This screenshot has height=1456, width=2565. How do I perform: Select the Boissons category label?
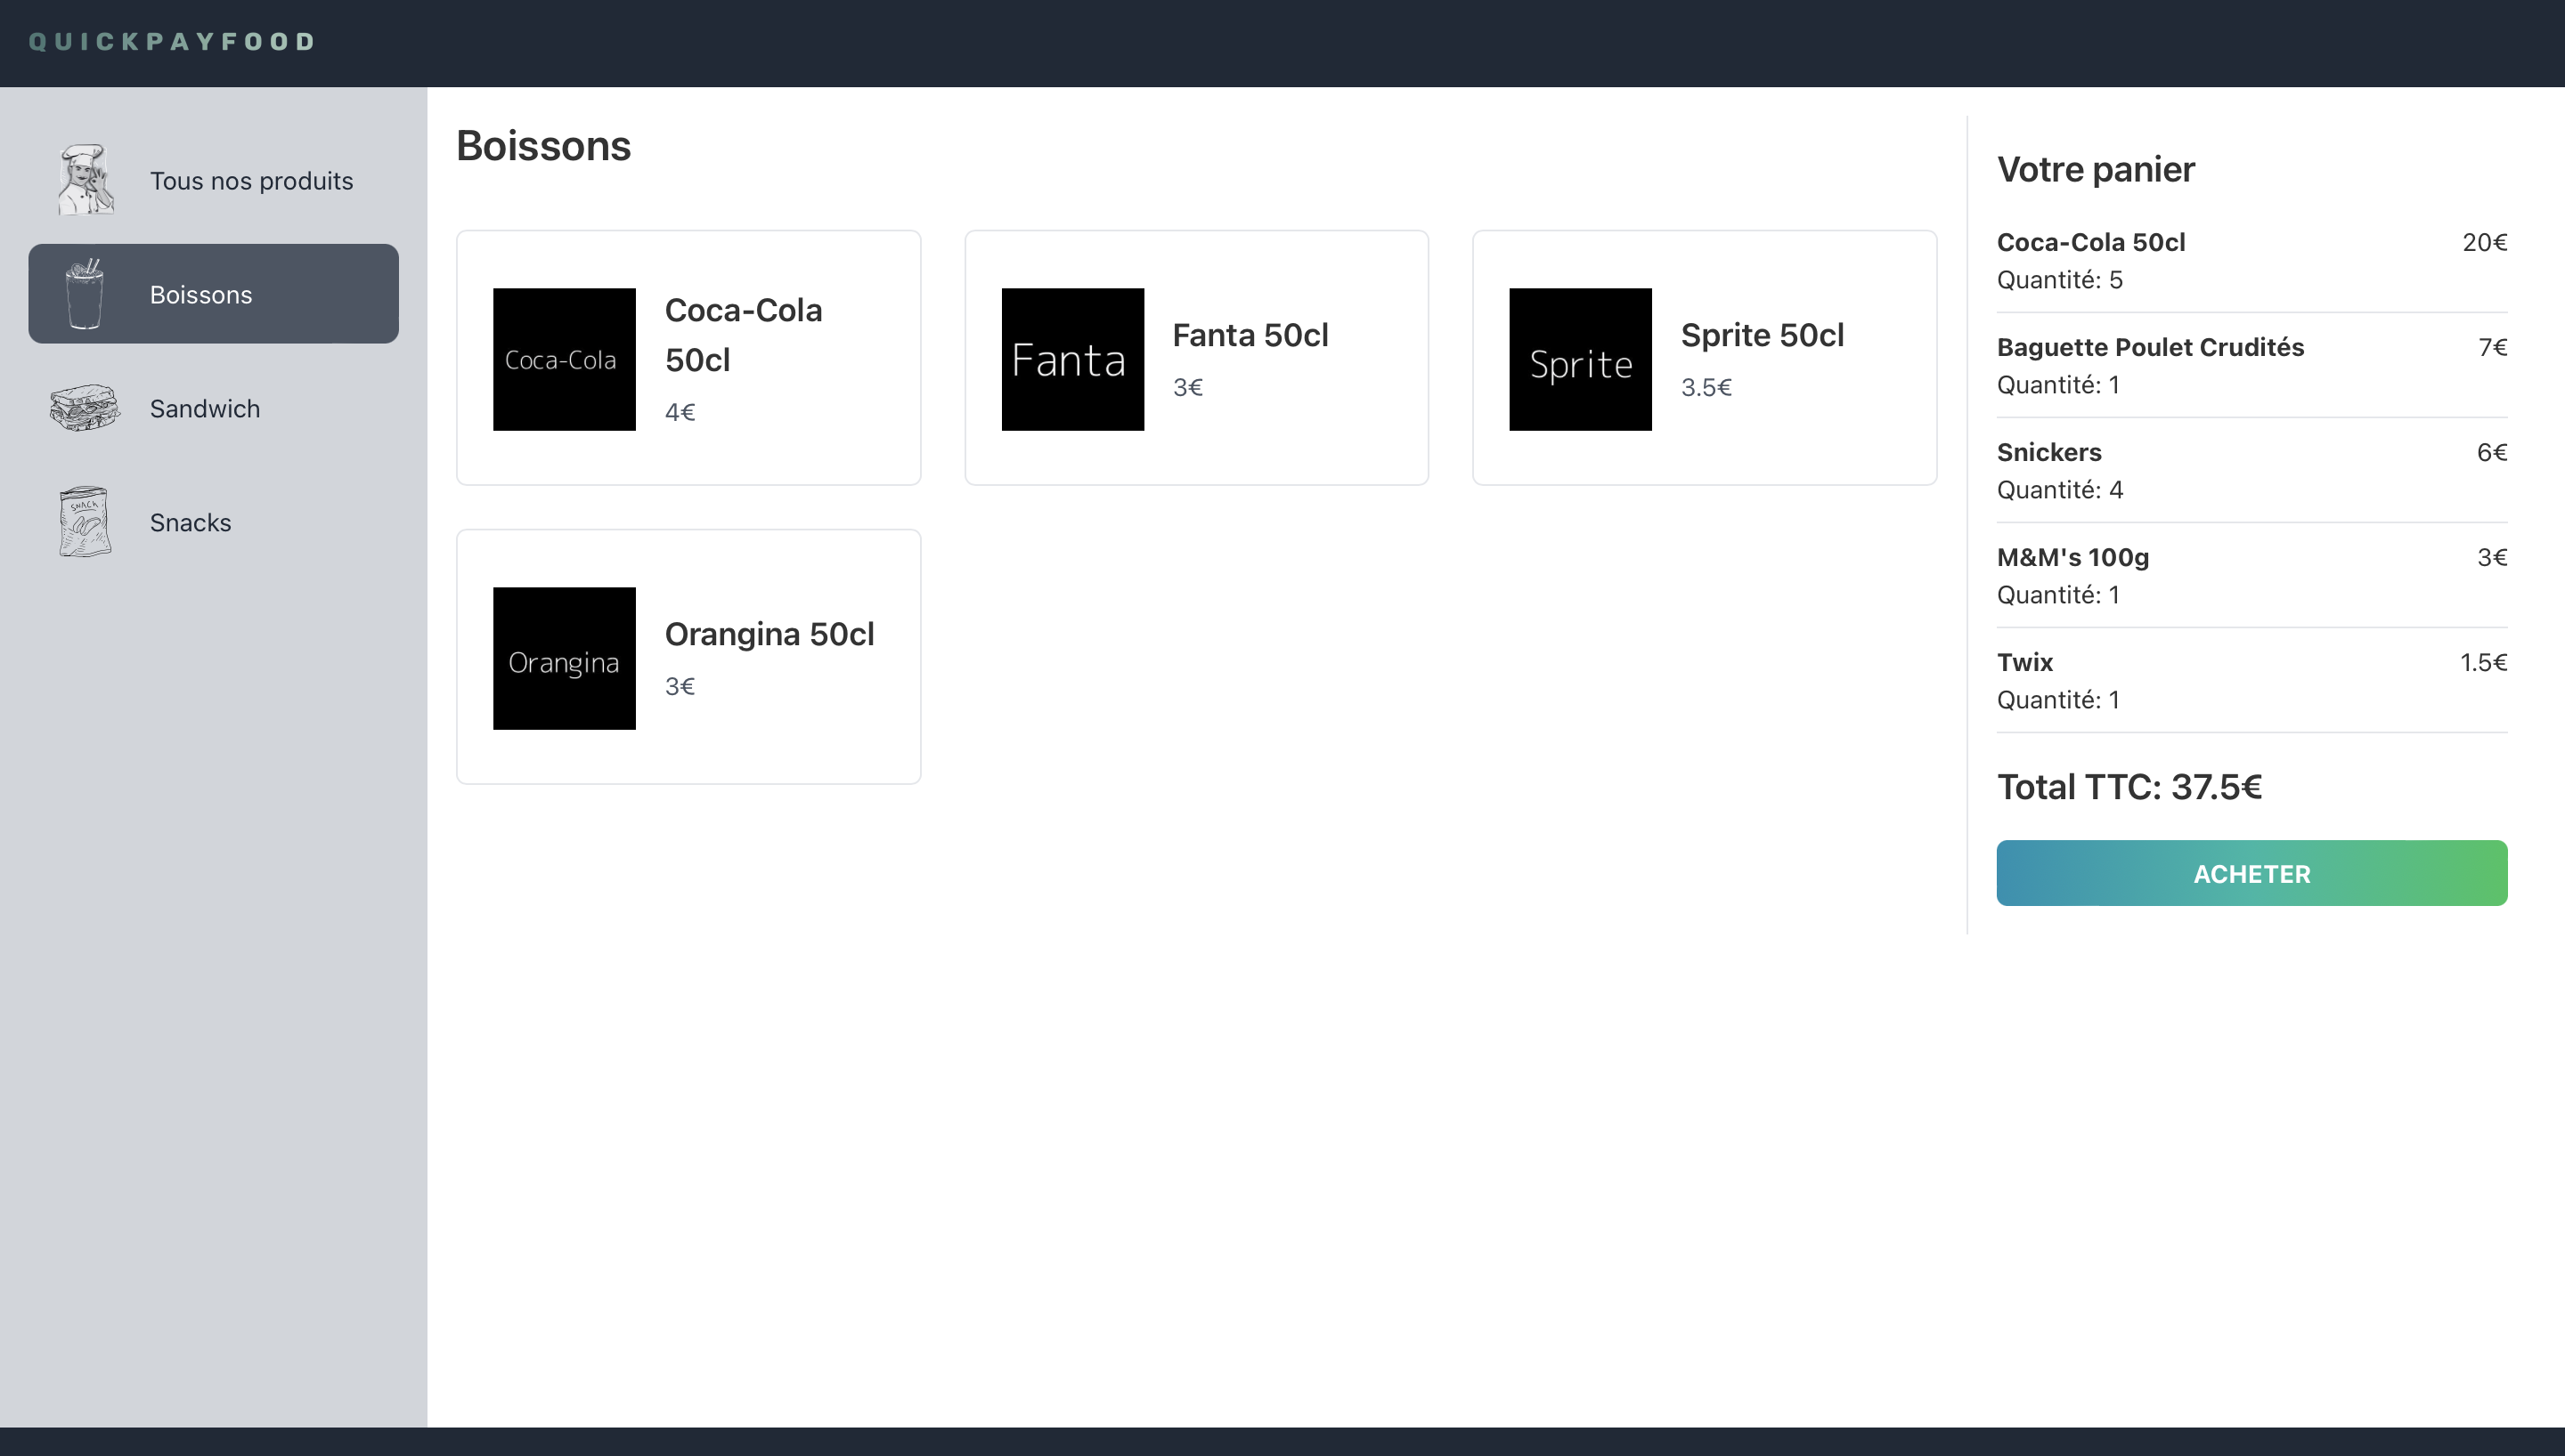(x=201, y=295)
